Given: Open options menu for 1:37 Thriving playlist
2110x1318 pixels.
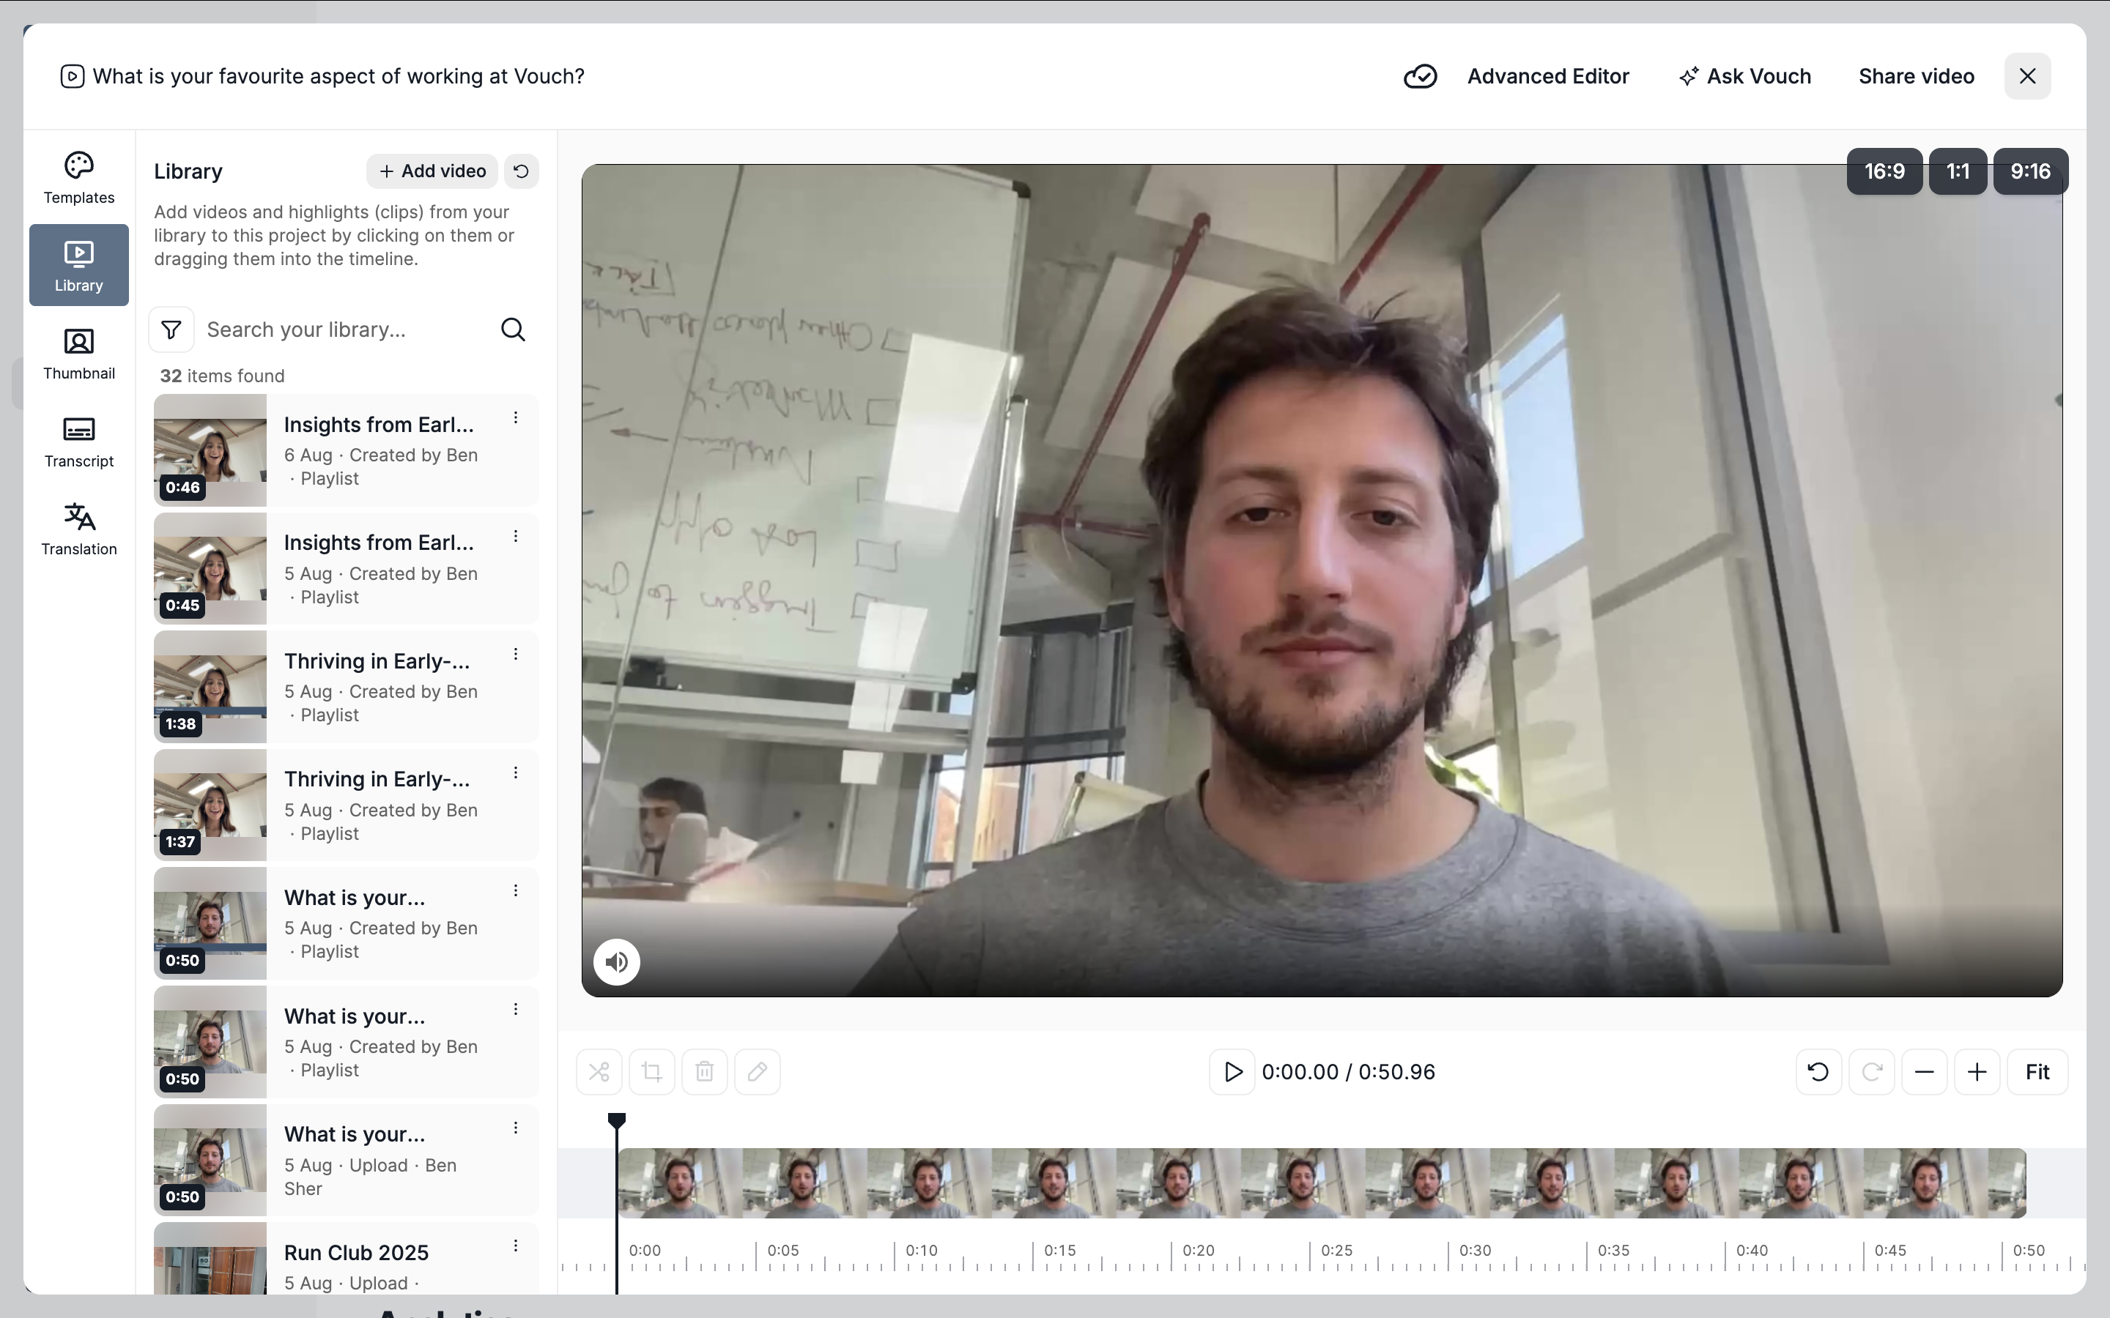Looking at the screenshot, I should tap(517, 773).
